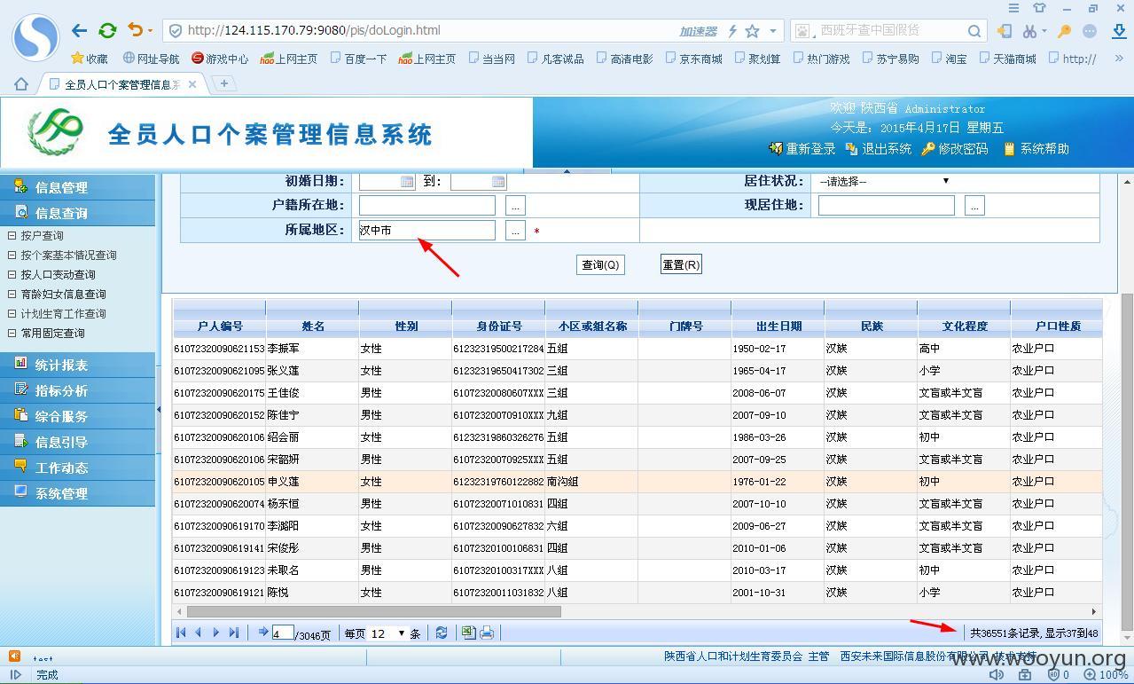Image resolution: width=1134 pixels, height=684 pixels.
Task: Select 按人口变动查询 in the sidebar
Action: click(x=58, y=275)
